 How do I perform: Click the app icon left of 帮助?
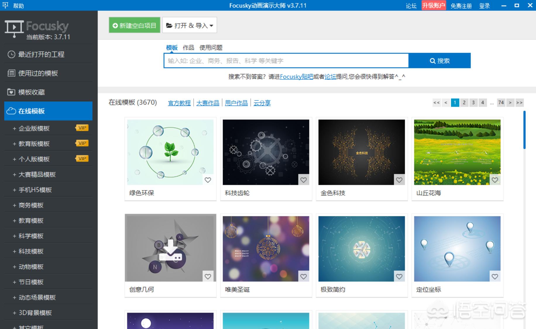[x=5, y=5]
